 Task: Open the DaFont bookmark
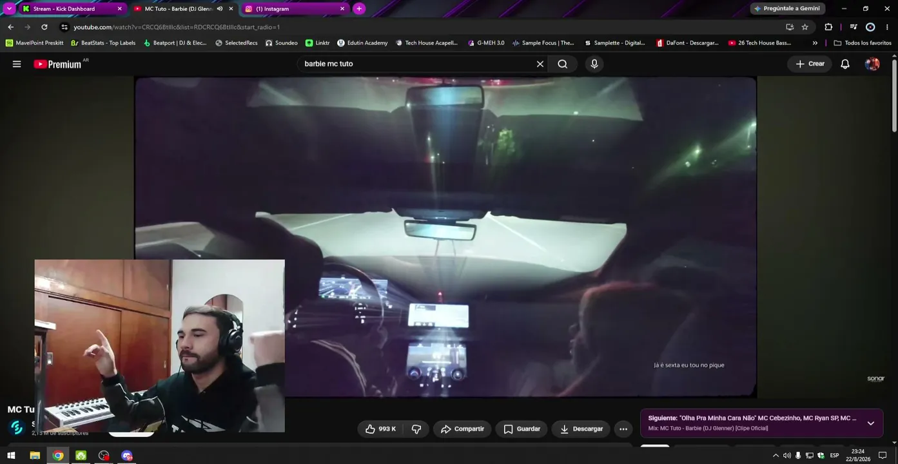(687, 43)
